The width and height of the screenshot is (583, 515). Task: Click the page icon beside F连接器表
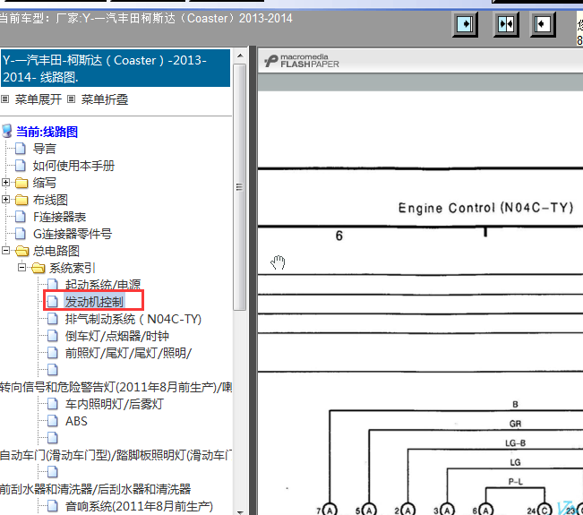[x=21, y=217]
